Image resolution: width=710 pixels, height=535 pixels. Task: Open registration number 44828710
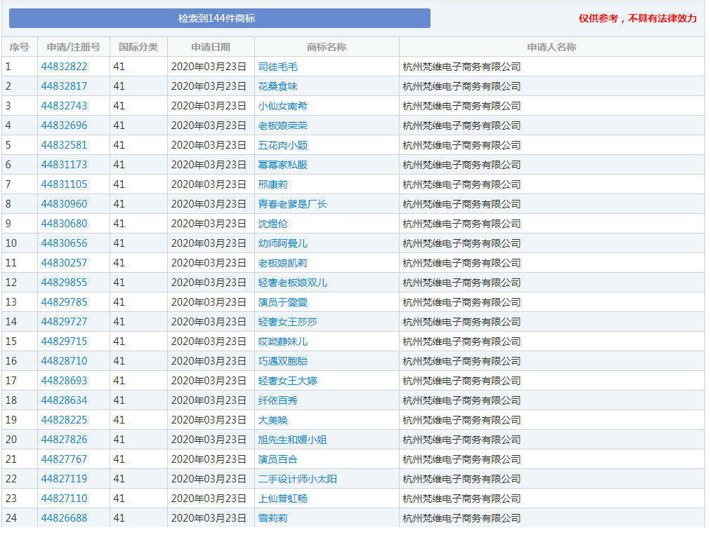tap(64, 361)
